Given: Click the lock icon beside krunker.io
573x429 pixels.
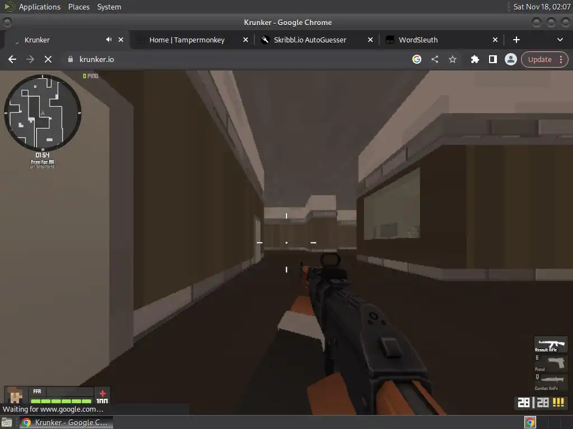Looking at the screenshot, I should click(71, 59).
